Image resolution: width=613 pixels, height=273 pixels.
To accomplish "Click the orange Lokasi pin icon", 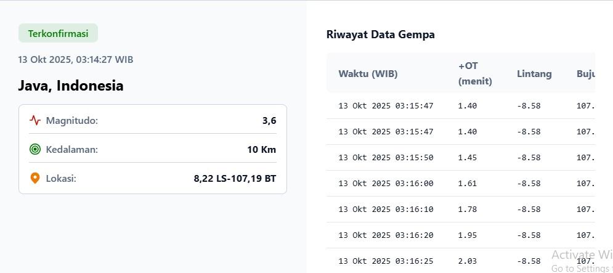I will tap(35, 178).
